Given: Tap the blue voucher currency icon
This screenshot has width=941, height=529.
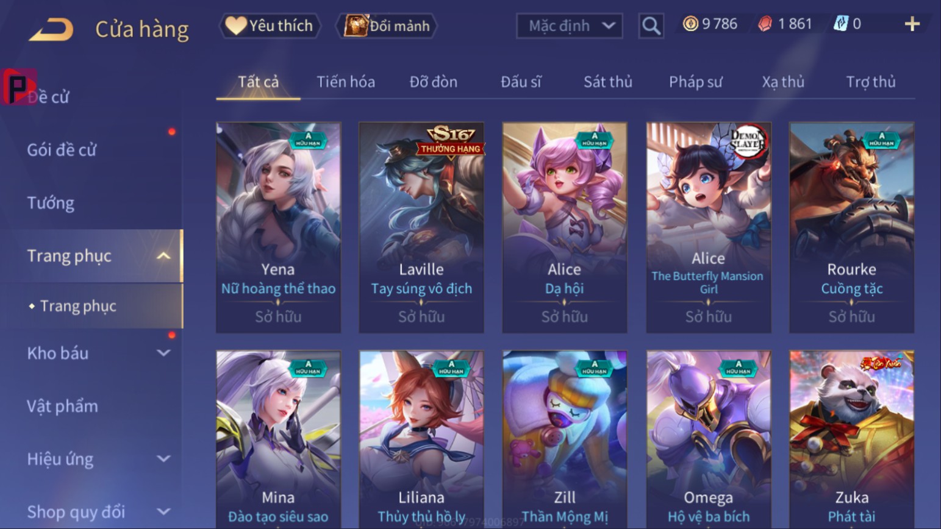Looking at the screenshot, I should 840,24.
